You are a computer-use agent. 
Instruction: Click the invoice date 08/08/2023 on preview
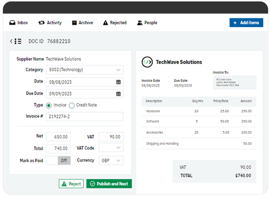(150, 85)
